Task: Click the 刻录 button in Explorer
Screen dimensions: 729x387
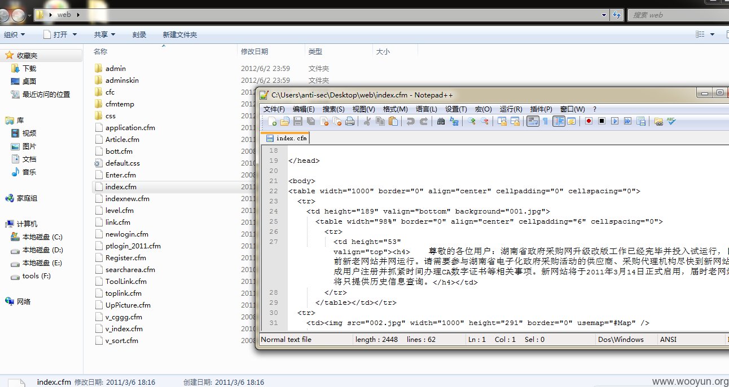Action: coord(139,35)
